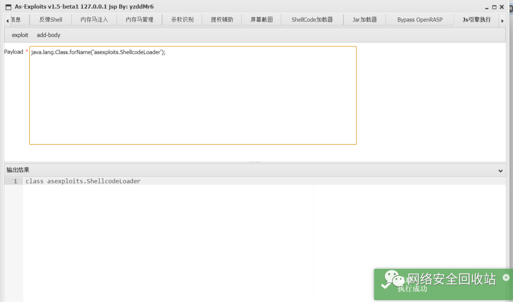Click the 输出结果 panel header

tap(255, 170)
